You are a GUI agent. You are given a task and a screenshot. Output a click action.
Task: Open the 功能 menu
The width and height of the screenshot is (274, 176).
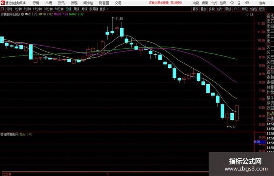click(x=196, y=3)
